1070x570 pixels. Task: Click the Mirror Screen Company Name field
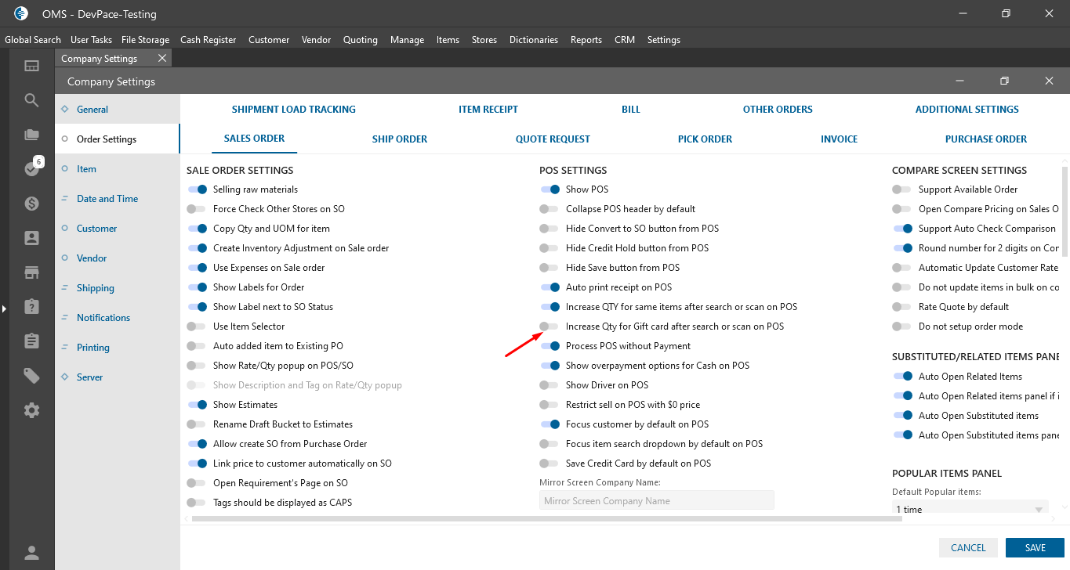[x=656, y=501]
